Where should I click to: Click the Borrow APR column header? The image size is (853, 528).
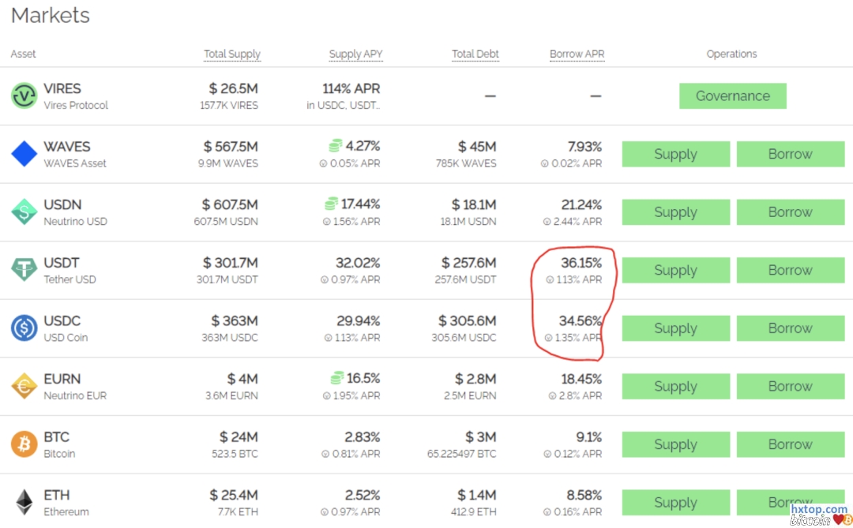577,54
